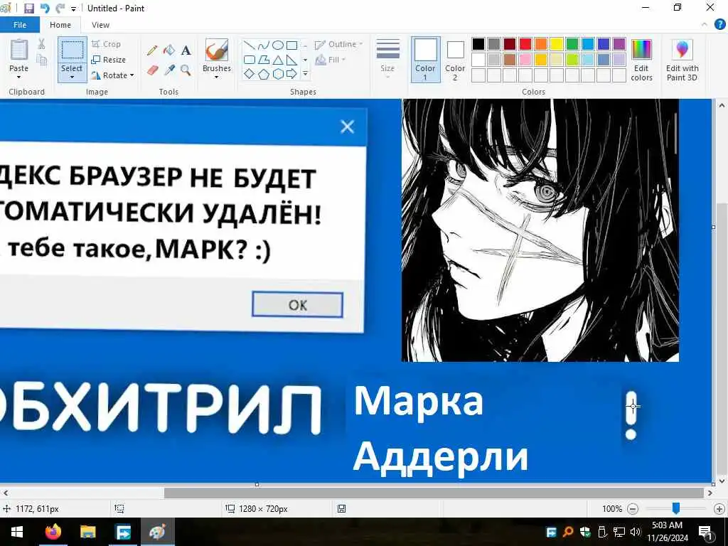
Task: Open Firefox from the taskbar
Action: click(x=53, y=532)
